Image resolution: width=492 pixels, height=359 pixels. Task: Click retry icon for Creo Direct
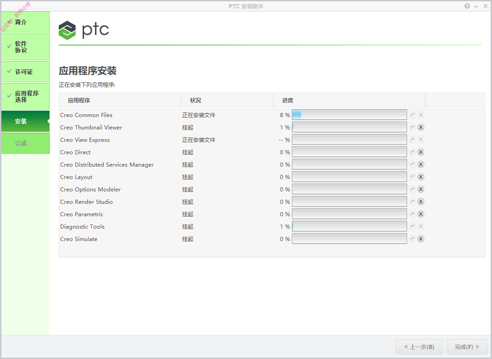tap(413, 152)
